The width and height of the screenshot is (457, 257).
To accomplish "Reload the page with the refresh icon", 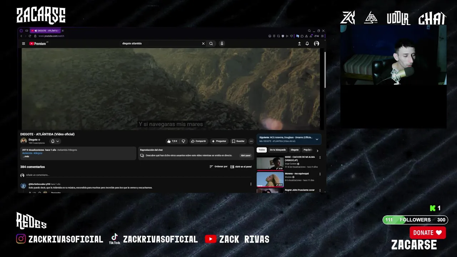I will (30, 36).
